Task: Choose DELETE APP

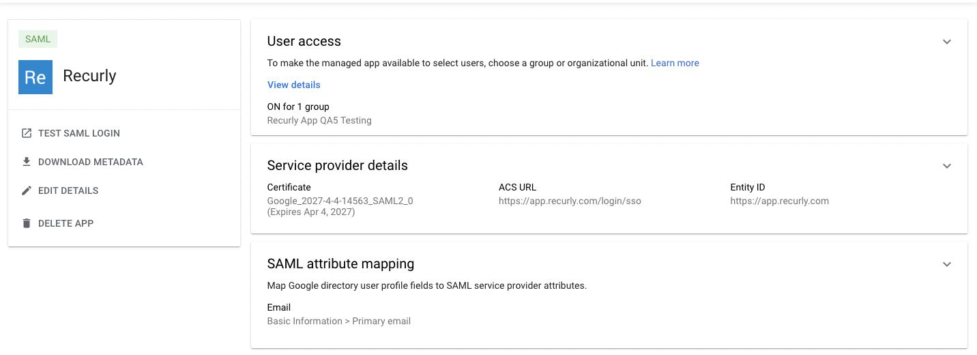Action: point(65,223)
